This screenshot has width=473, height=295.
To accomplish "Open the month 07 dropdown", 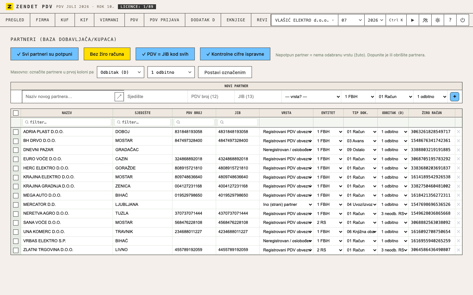I will point(351,20).
